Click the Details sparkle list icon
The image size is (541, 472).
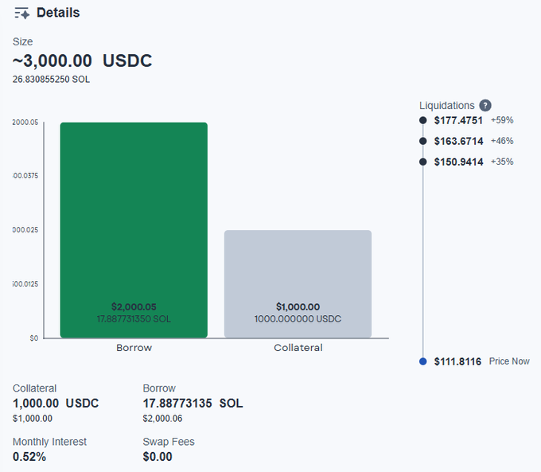pyautogui.click(x=21, y=13)
